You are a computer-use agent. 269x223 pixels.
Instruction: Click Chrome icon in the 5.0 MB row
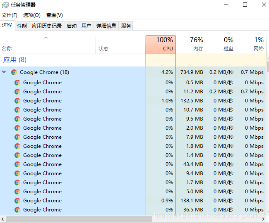pos(17,192)
